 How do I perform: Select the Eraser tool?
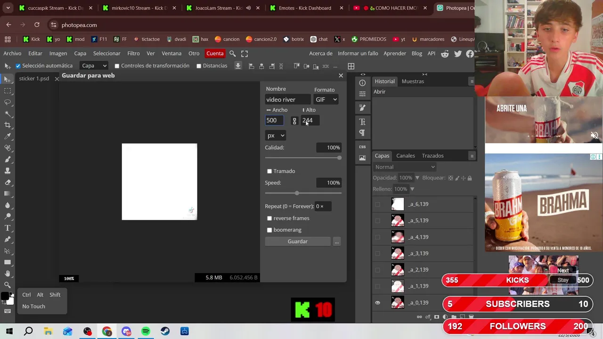coord(8,182)
